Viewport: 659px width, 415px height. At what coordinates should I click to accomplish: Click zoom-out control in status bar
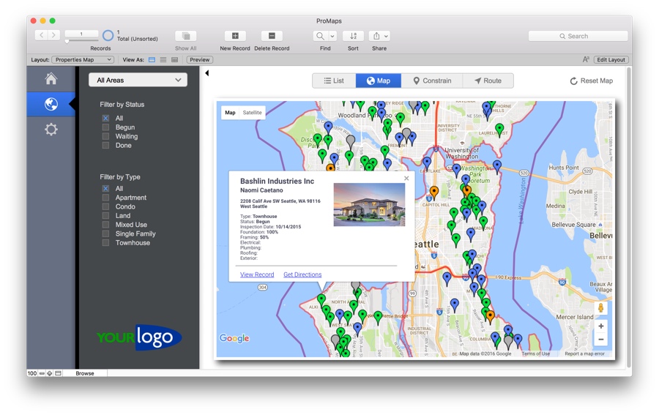[42, 373]
